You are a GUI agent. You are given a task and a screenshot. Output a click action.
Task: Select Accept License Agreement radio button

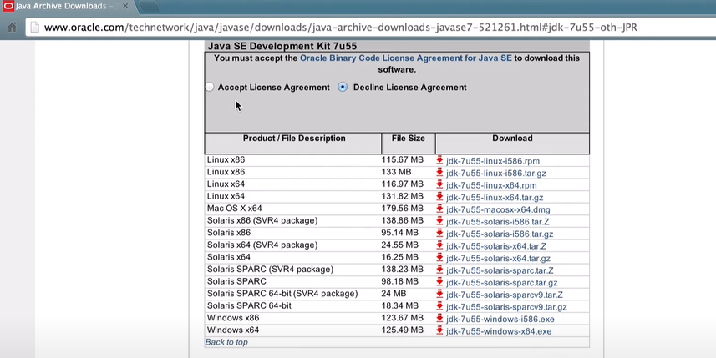click(209, 87)
